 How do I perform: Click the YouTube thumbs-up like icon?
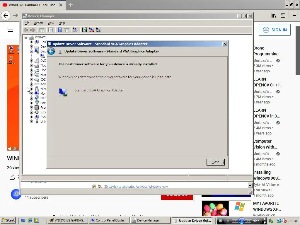pos(12,177)
